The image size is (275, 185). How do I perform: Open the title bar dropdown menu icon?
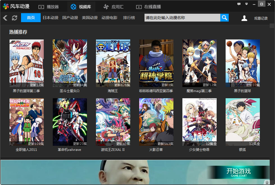pos(246,4)
